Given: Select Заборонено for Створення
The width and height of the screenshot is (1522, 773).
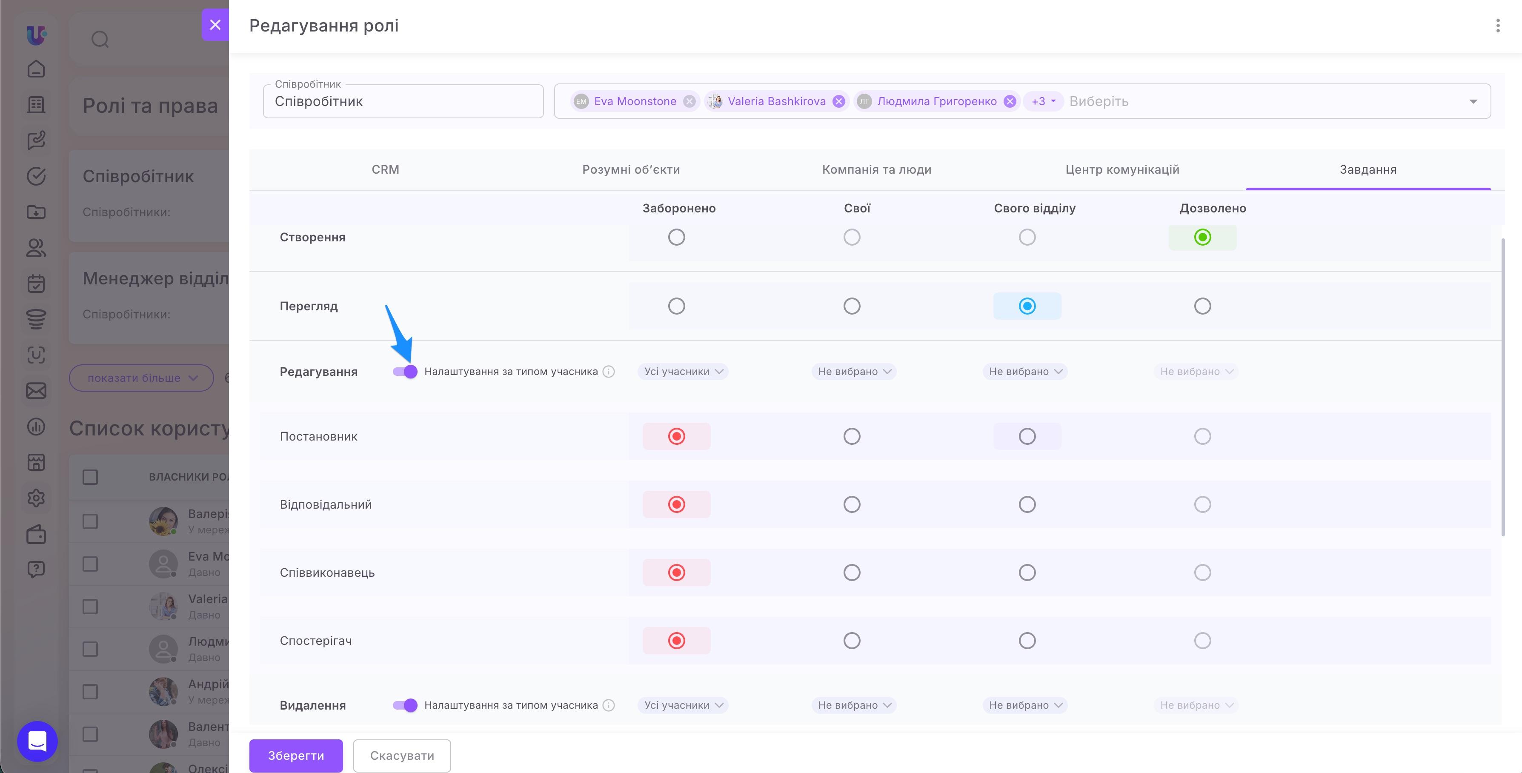Looking at the screenshot, I should tap(676, 237).
